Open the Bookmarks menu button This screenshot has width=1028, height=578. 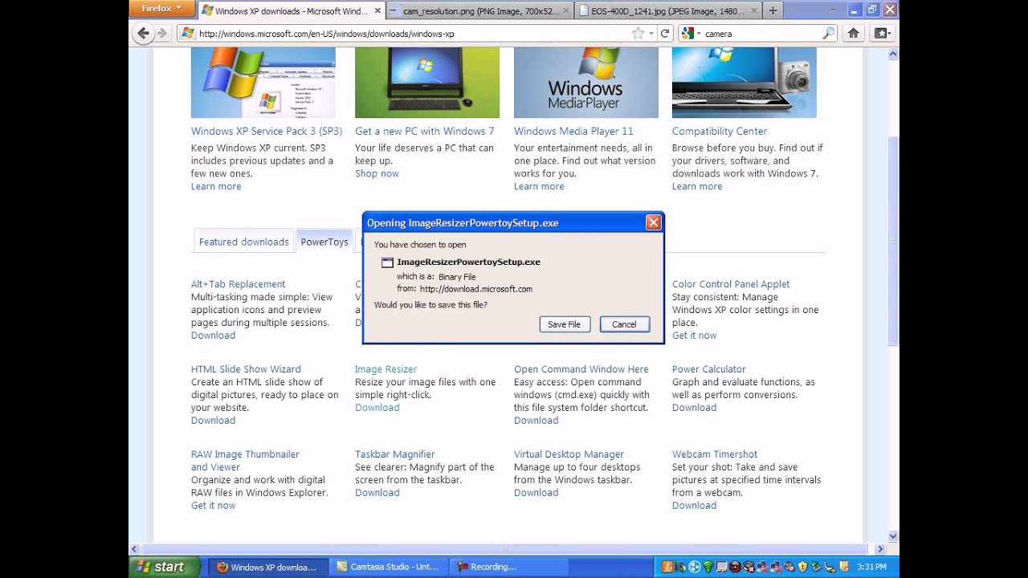pos(882,34)
